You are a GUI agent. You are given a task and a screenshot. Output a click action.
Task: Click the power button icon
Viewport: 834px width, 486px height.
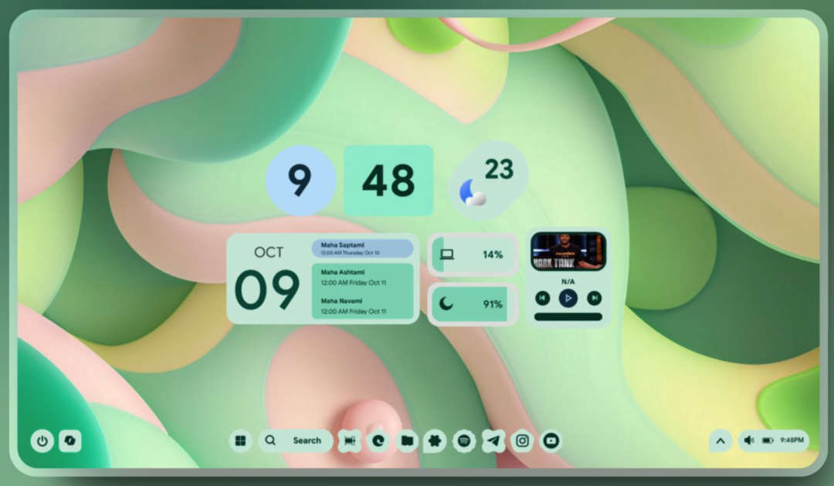[x=42, y=441]
